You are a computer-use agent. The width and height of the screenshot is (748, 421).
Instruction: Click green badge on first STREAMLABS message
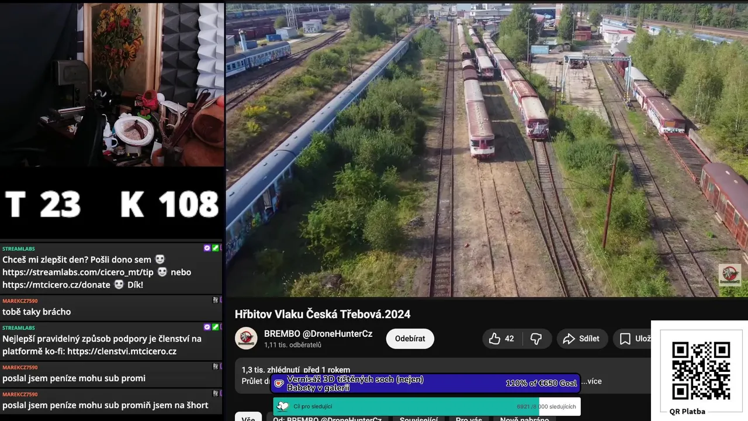(215, 249)
